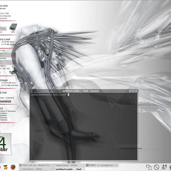Click the CPU chip icon in SuperKaramba

coord(13,27)
